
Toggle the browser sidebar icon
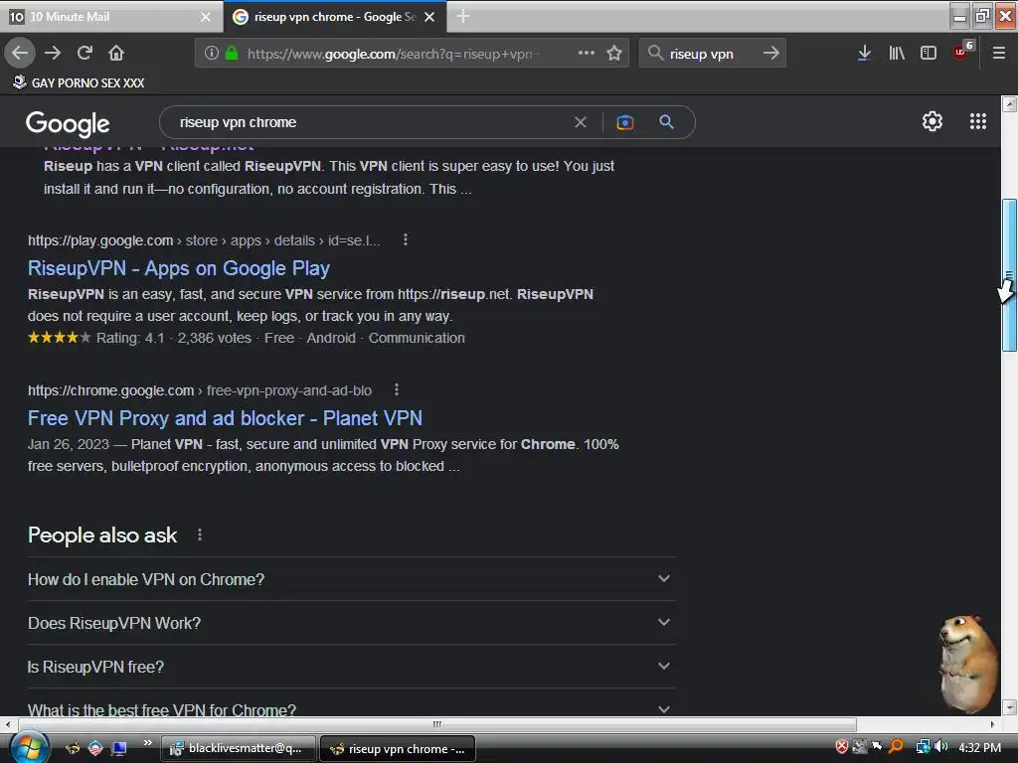pyautogui.click(x=929, y=53)
